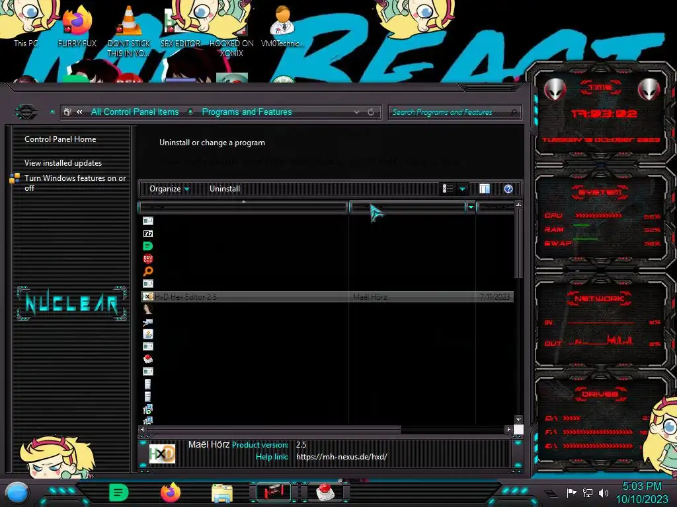Click the Name column header
Screen dimensions: 677x507
click(x=243, y=207)
